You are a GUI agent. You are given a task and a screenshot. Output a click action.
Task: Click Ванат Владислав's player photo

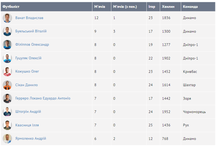[x=7, y=18]
